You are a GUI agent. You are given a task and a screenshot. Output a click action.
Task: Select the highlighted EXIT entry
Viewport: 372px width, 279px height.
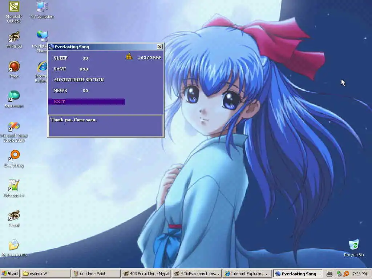click(86, 102)
